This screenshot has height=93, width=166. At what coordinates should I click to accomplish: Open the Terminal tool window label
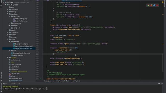(6, 84)
